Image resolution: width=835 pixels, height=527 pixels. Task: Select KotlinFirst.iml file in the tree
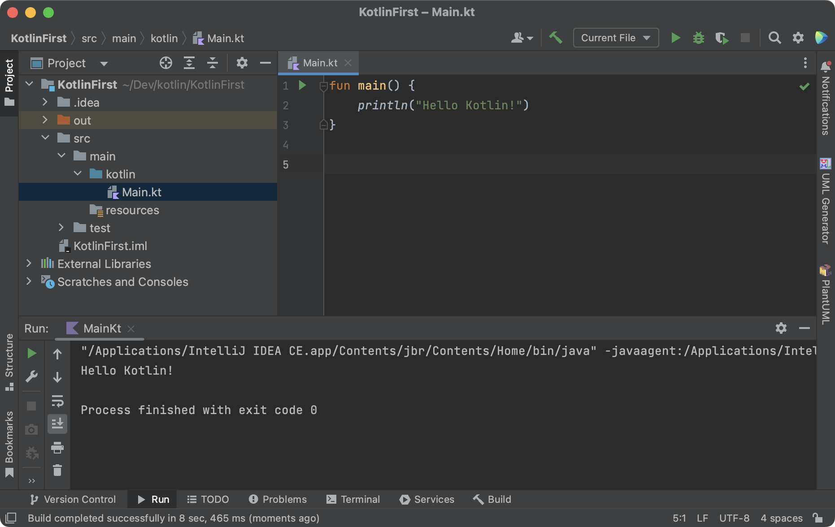(148, 246)
